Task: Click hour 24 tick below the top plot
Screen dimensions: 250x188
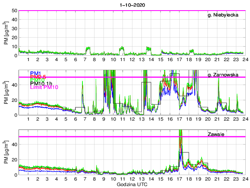Action: coord(245,60)
